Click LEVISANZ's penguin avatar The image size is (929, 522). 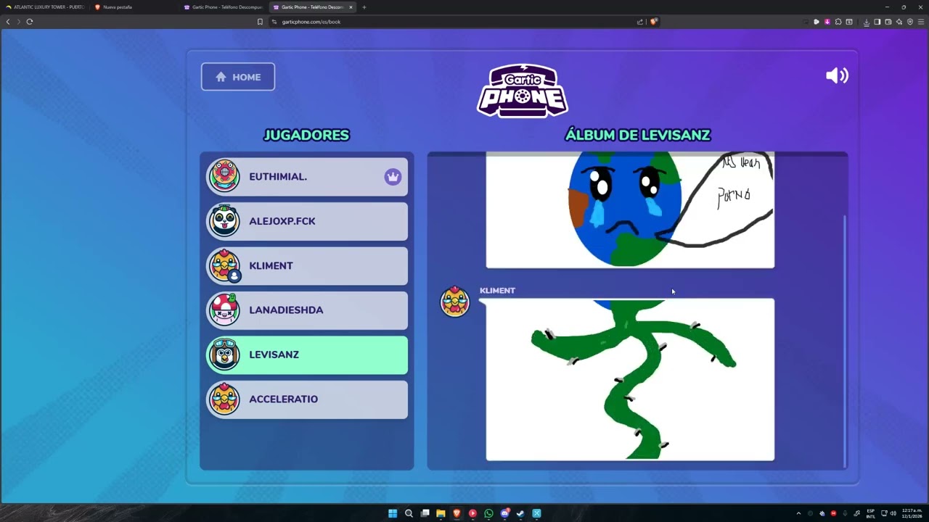(x=224, y=355)
